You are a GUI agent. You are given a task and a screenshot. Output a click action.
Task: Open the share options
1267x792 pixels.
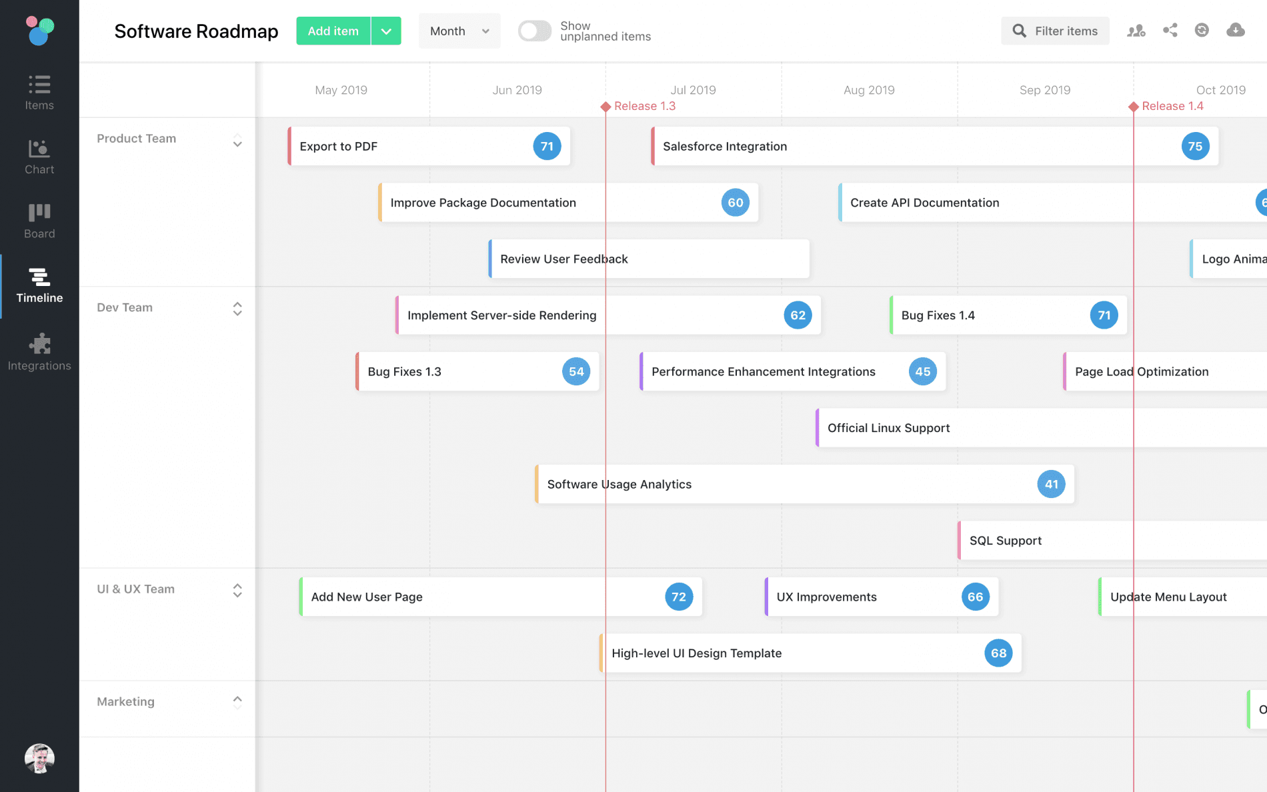pos(1169,31)
